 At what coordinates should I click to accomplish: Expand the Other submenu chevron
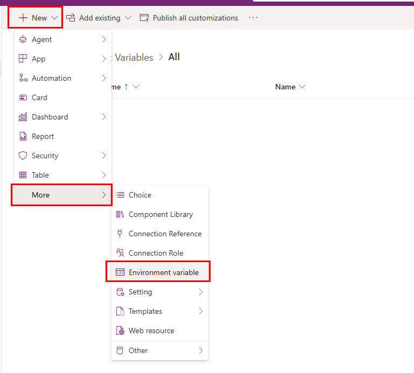(x=200, y=350)
